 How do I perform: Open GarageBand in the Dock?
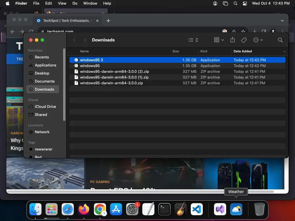[x=181, y=209]
